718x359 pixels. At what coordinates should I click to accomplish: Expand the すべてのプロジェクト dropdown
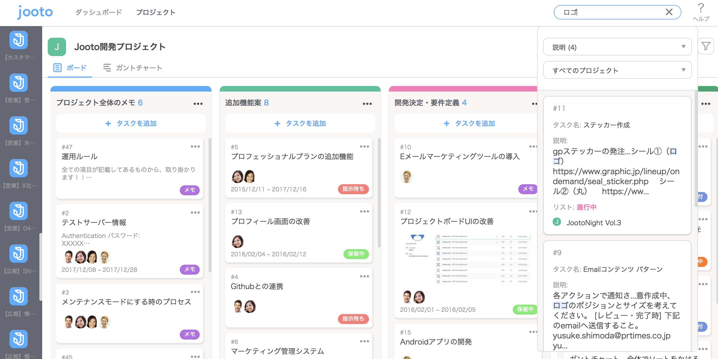tap(617, 70)
